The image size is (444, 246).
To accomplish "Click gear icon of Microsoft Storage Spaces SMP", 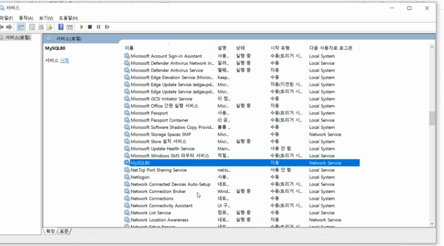I will [x=127, y=134].
